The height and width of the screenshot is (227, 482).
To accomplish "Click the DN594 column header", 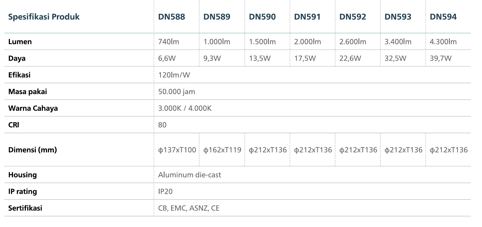I will 443,17.
